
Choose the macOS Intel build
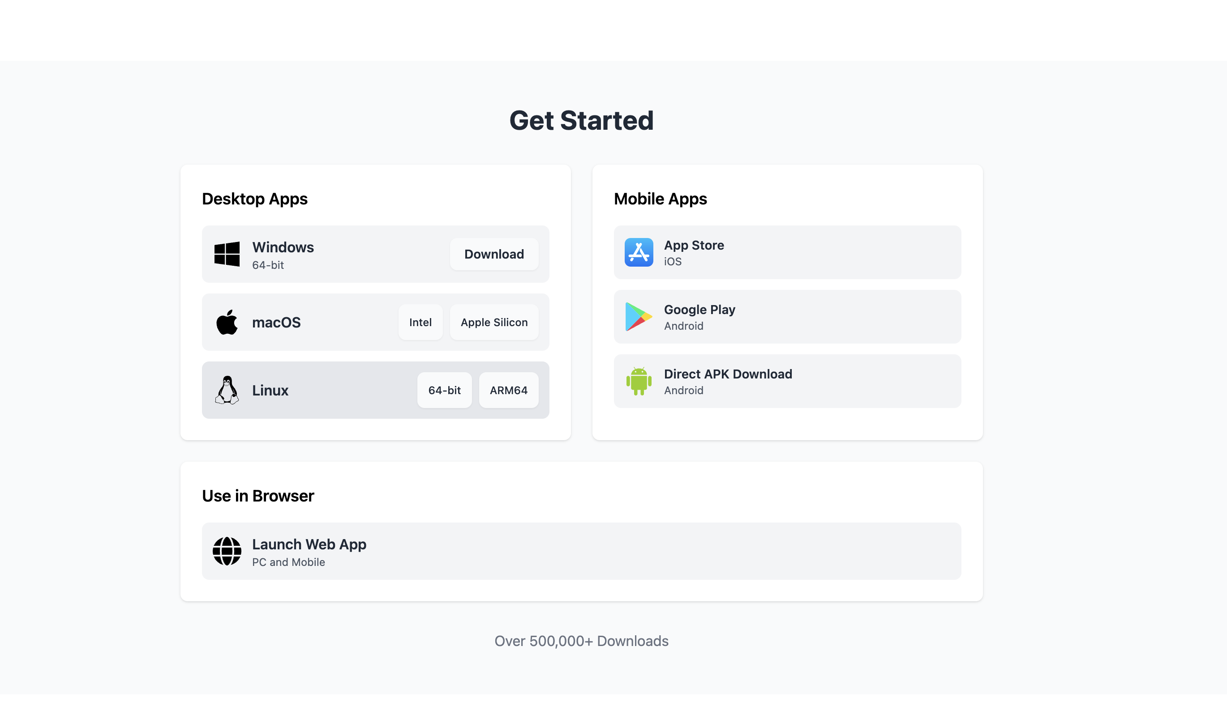[x=420, y=322]
